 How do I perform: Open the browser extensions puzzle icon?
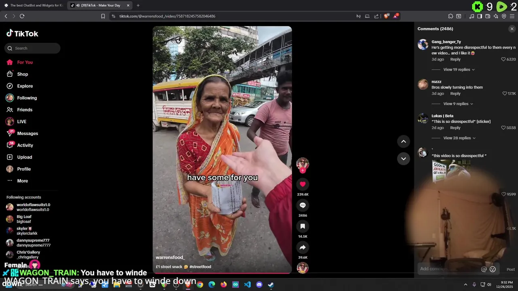point(450,16)
